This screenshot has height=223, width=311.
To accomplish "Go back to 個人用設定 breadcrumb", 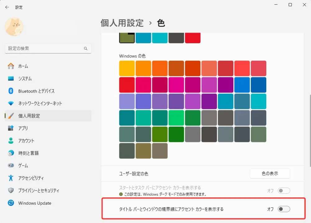I will pos(122,23).
